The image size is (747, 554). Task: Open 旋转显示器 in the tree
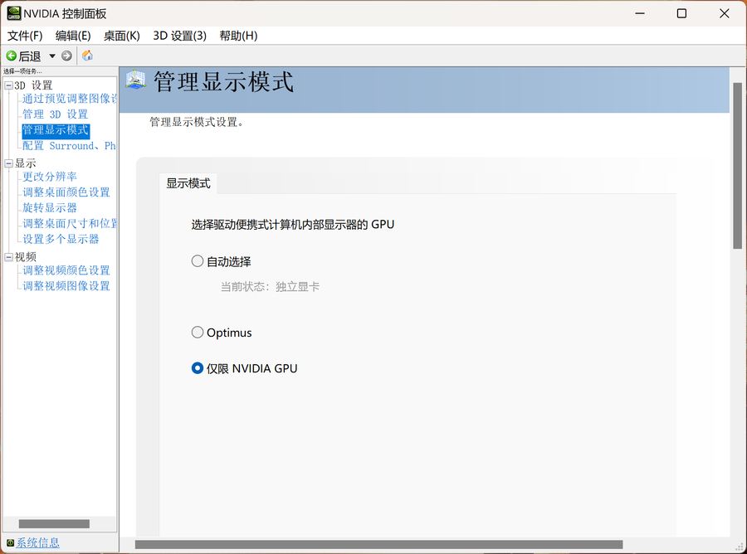pos(50,208)
